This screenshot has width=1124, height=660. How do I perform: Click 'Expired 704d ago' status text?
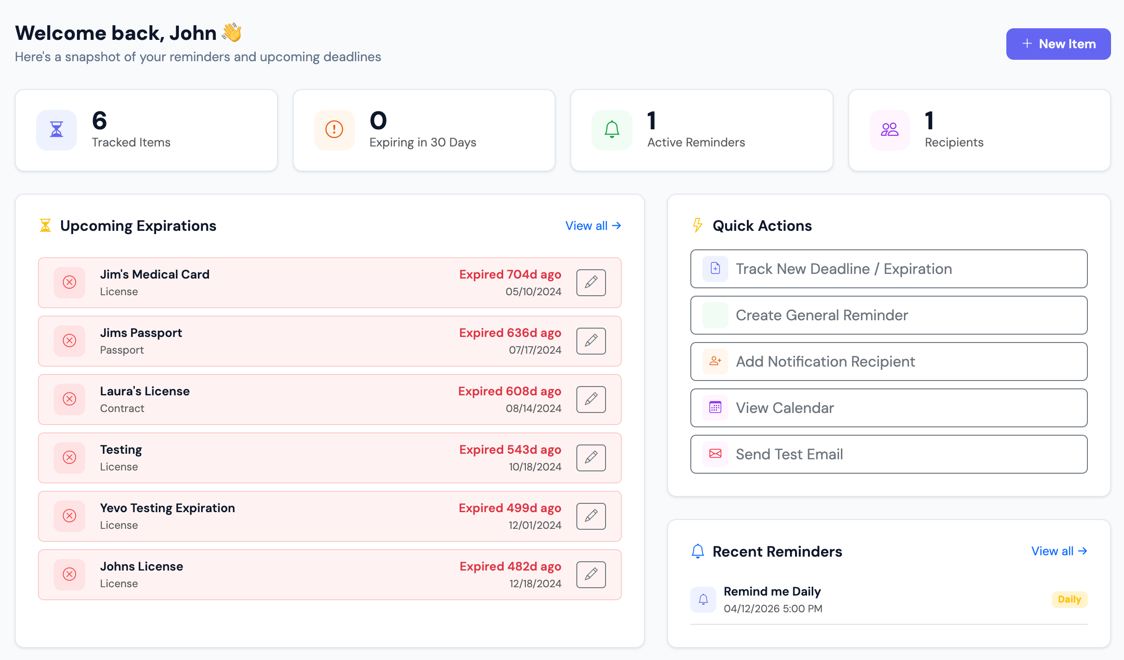(510, 274)
